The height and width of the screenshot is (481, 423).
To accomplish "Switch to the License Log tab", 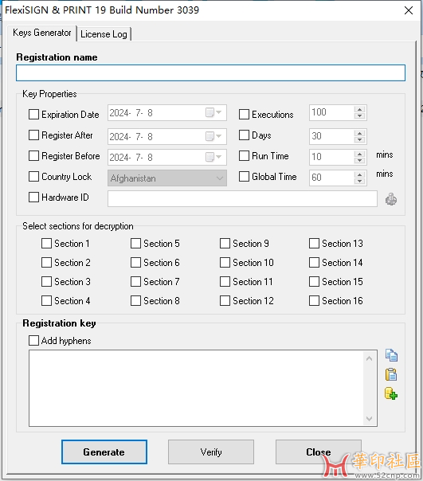I will point(104,34).
